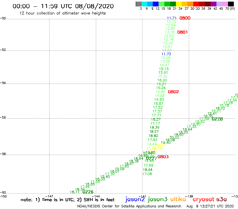This screenshot has width=238, height=209.
Task: Select the yellow 21-24 ft legend swatch
Action: click(x=179, y=4)
